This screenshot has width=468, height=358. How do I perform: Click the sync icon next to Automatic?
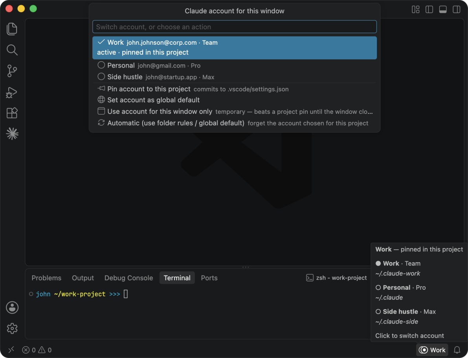(101, 122)
